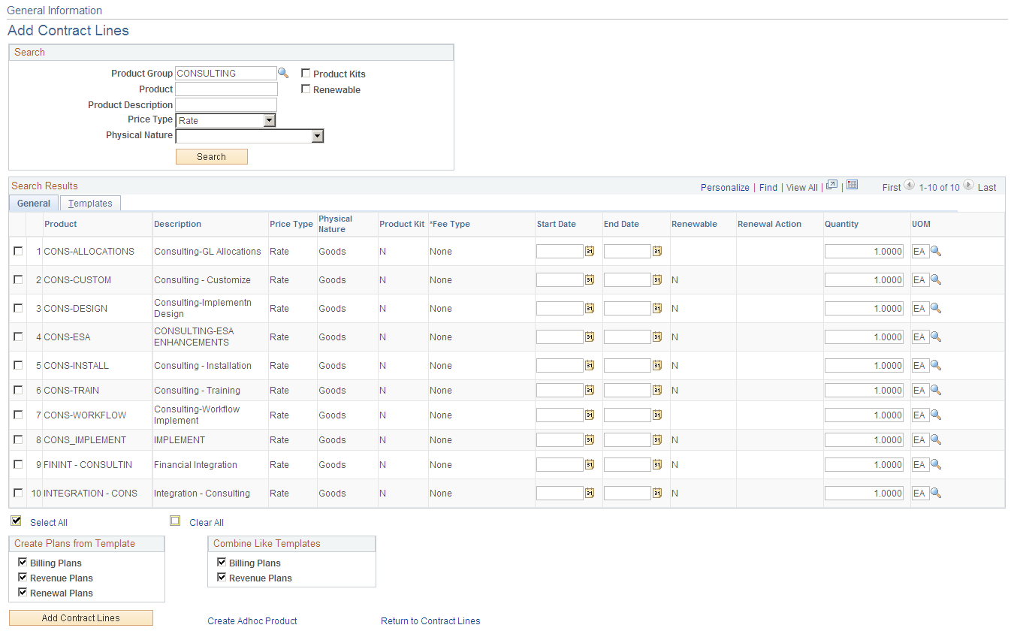
Task: Open search results in new window icon
Action: 832,186
